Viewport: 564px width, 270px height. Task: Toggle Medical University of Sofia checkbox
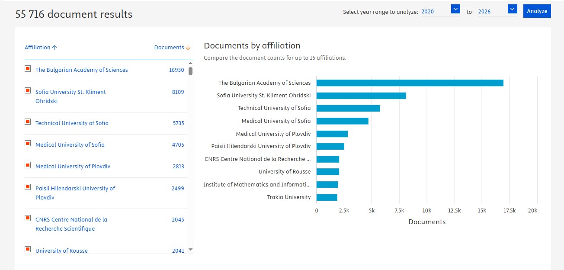(x=28, y=143)
